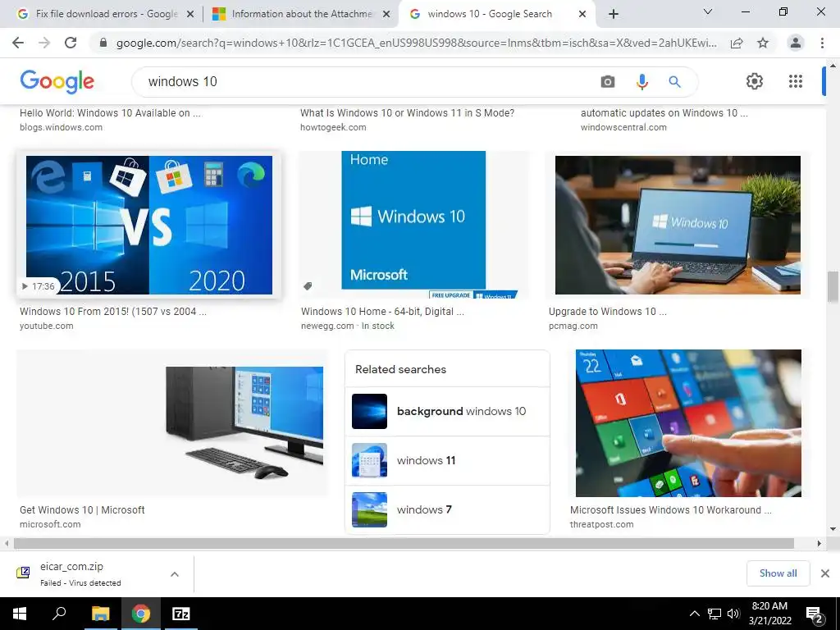The image size is (840, 630).
Task: Show hidden system tray icons
Action: (x=694, y=614)
